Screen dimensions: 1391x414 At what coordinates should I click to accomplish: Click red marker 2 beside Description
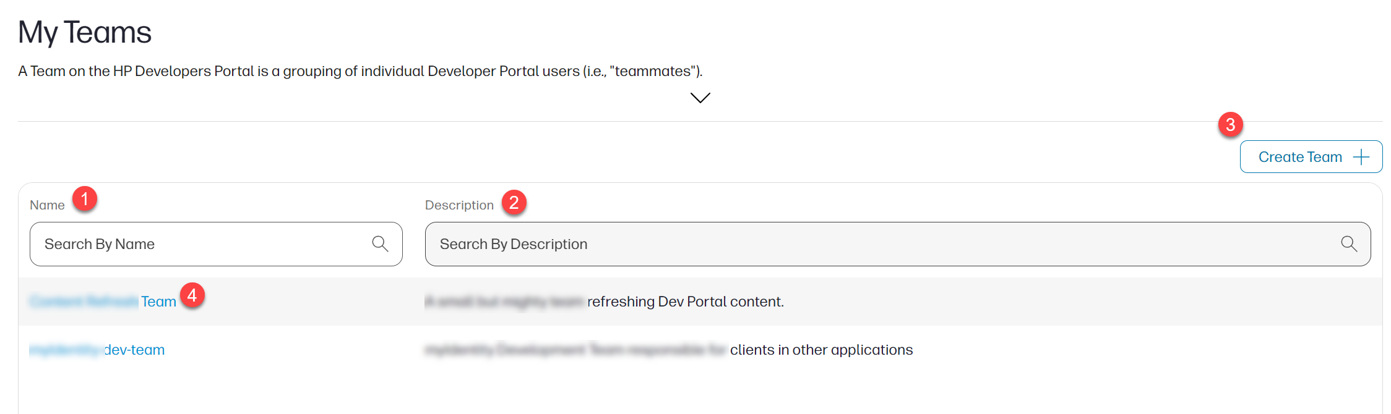pyautogui.click(x=514, y=202)
